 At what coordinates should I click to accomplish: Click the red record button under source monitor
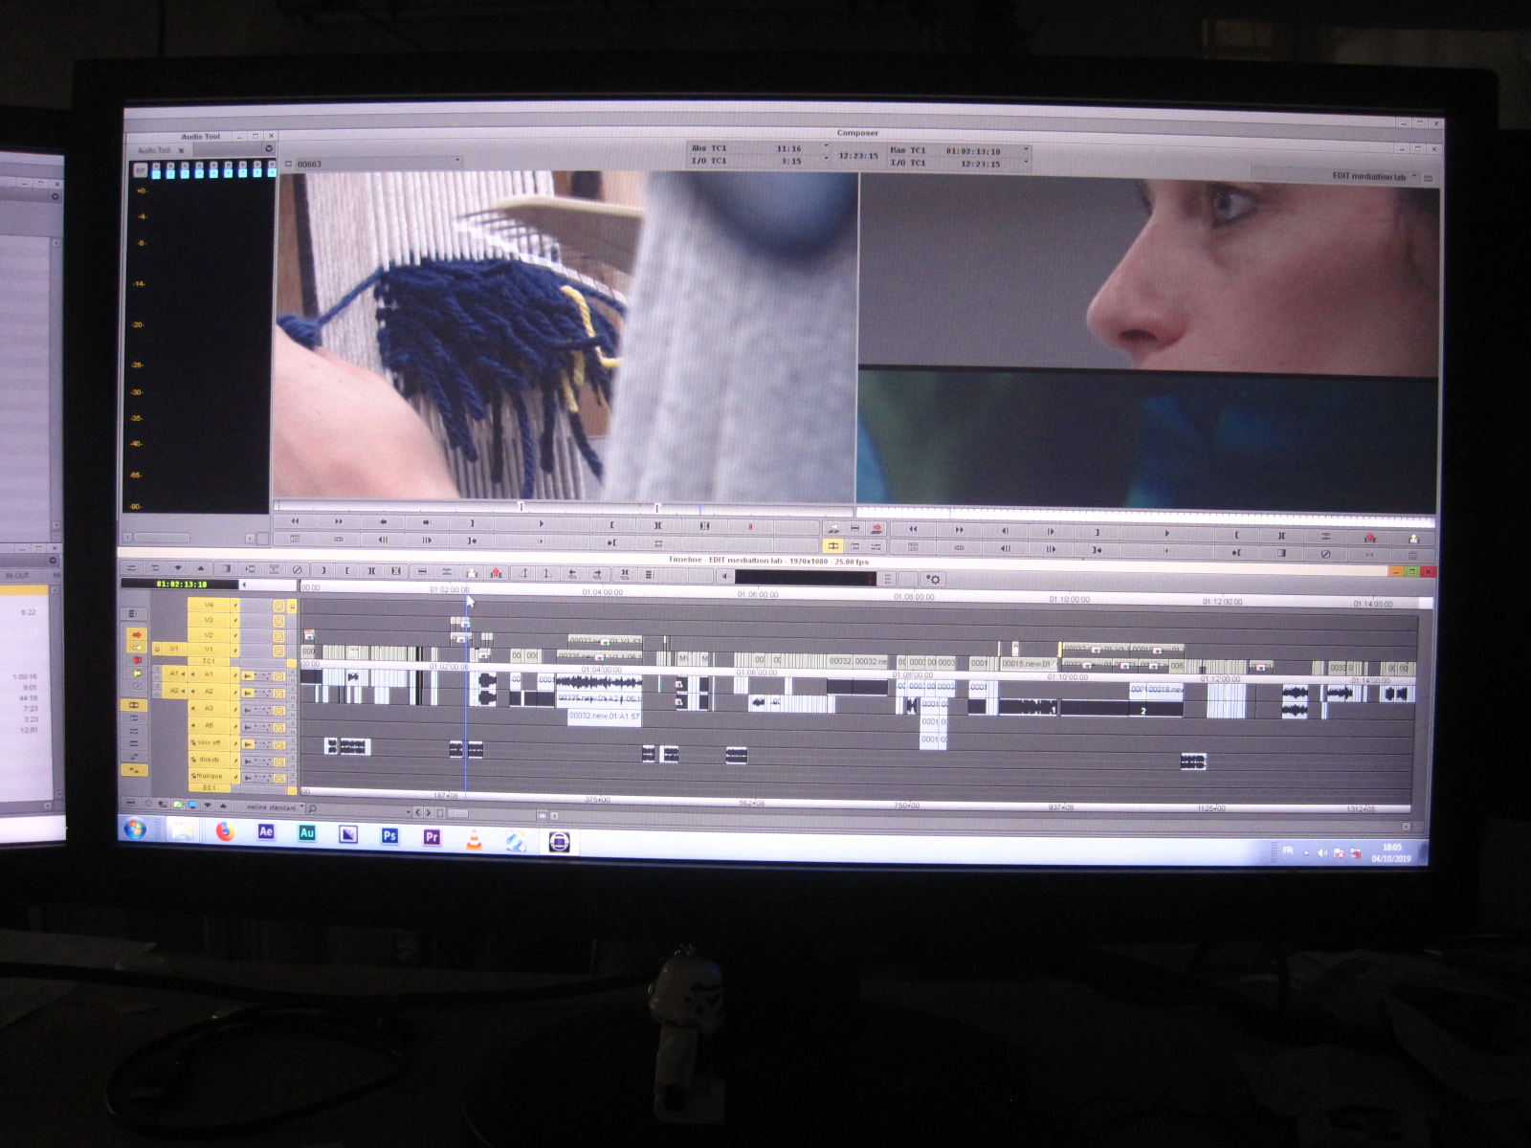(750, 526)
